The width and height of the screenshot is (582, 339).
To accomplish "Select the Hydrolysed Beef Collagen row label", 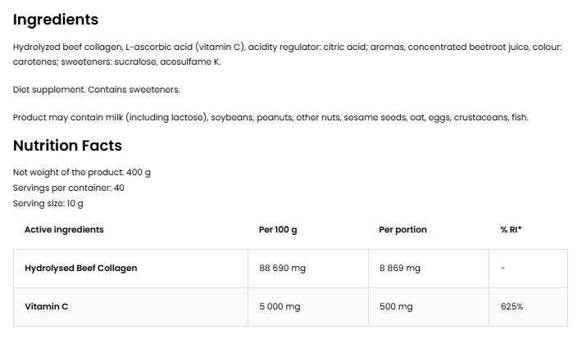I will [x=81, y=268].
